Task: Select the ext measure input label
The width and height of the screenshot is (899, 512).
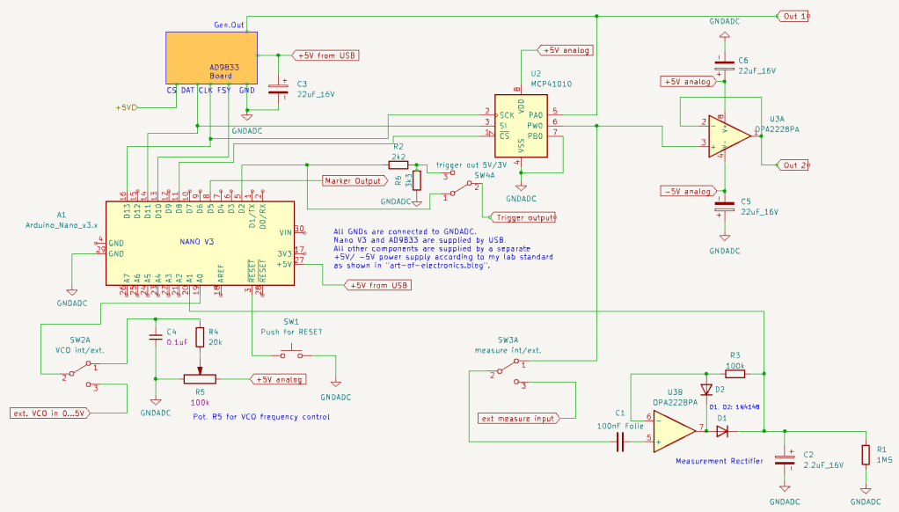Action: tap(518, 418)
